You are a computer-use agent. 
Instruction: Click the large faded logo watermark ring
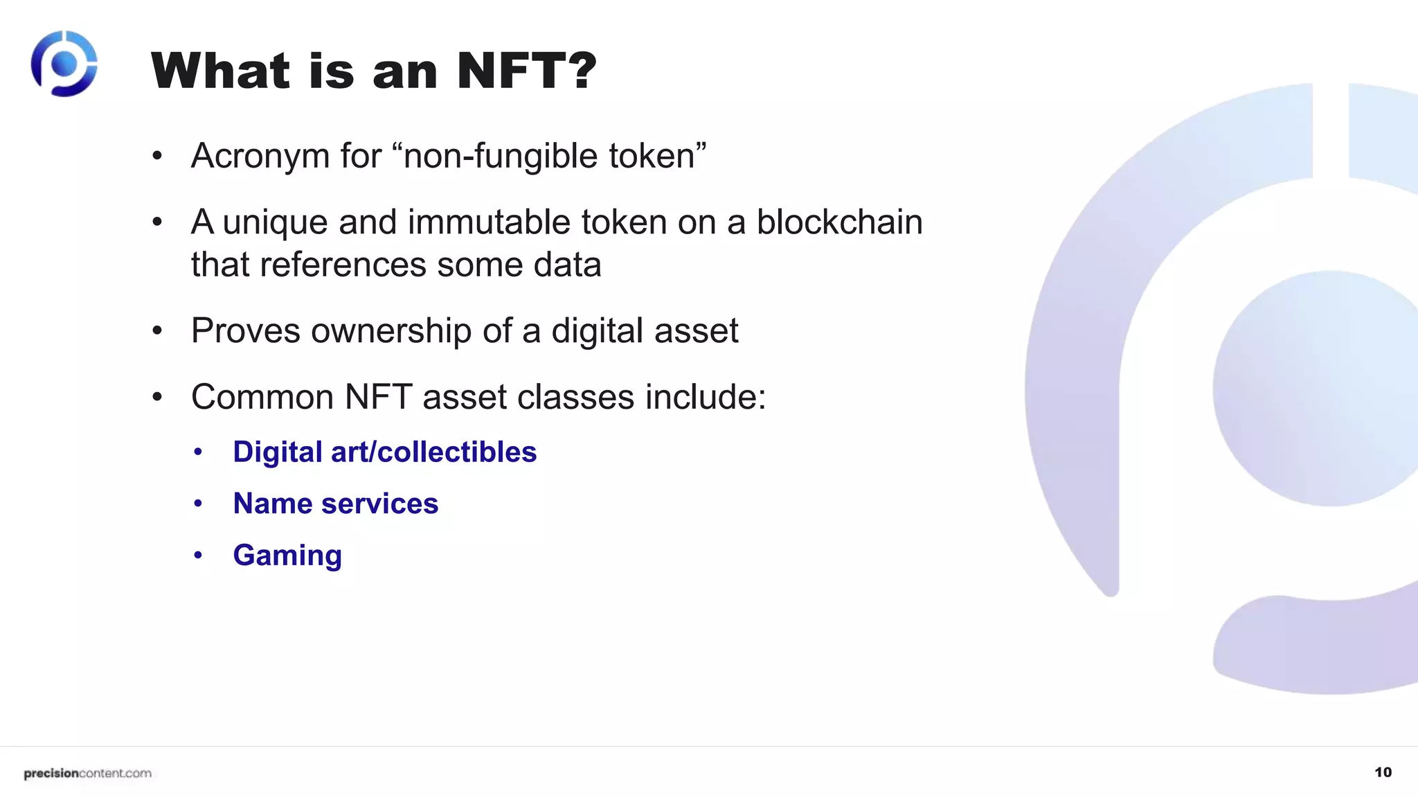pos(1072,388)
